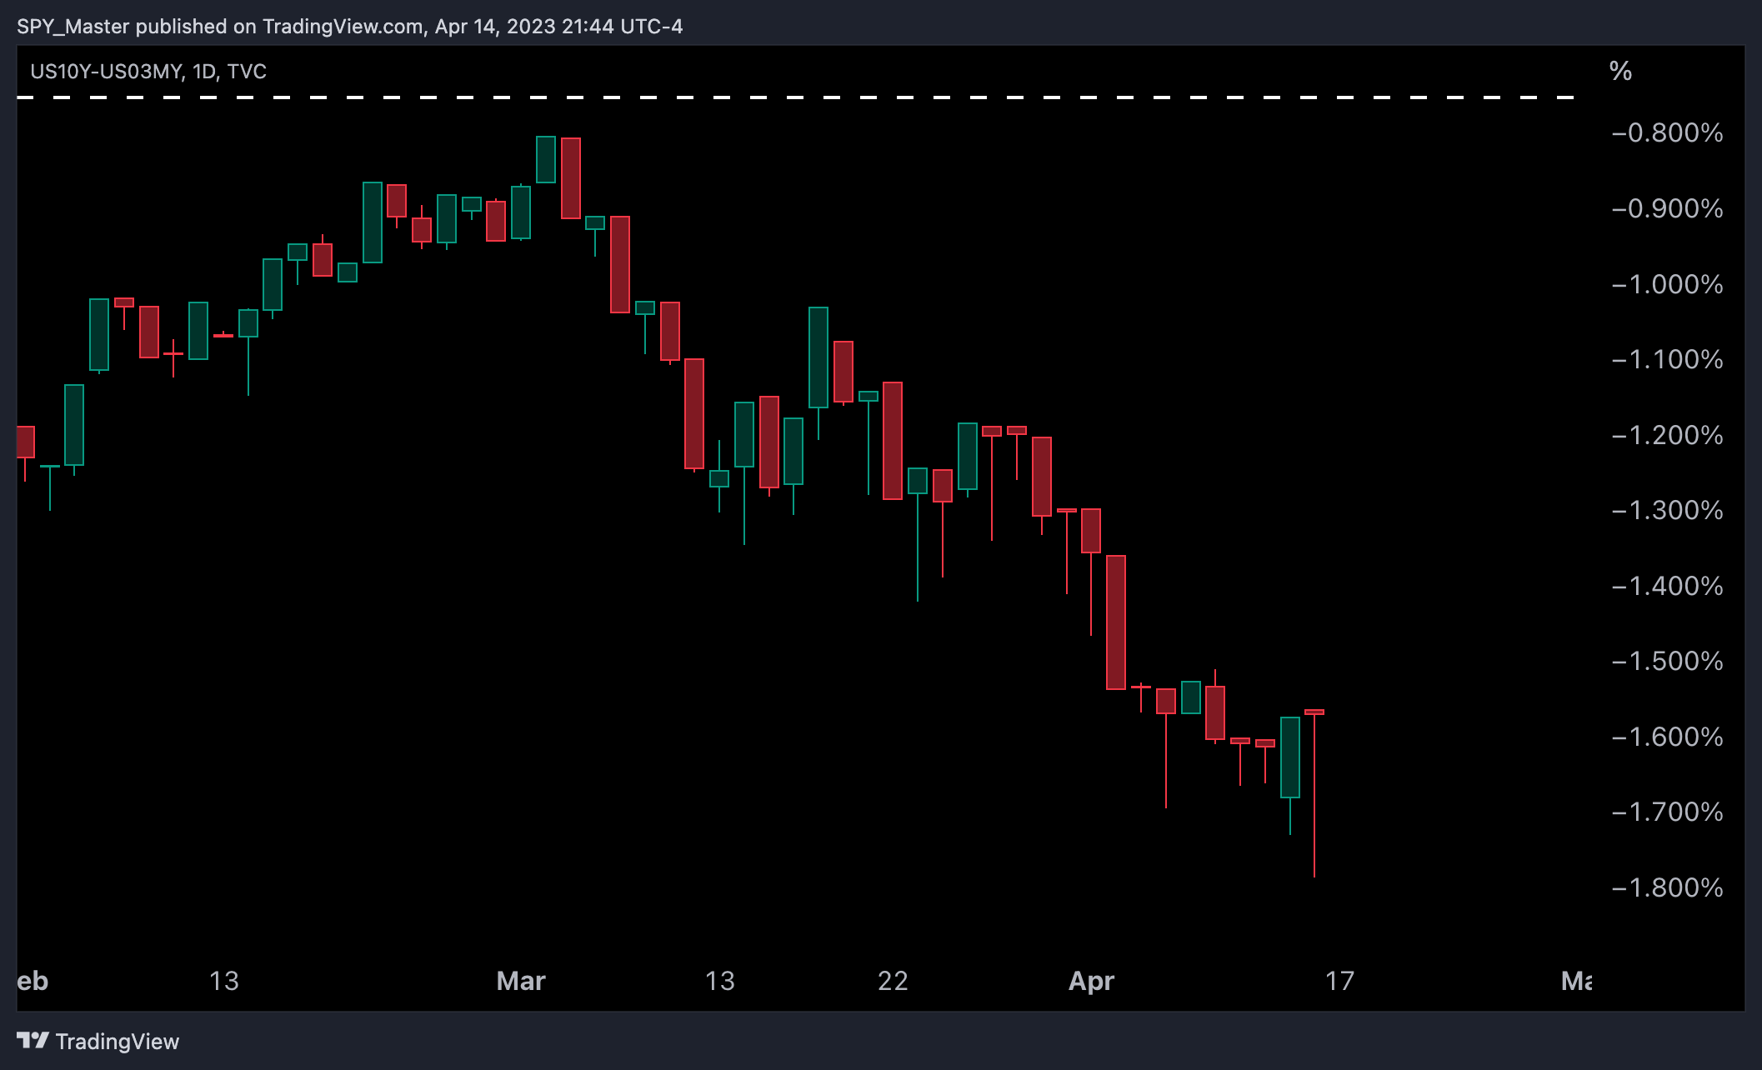The image size is (1762, 1070).
Task: Click the 17 date label on time axis
Action: tap(1339, 981)
